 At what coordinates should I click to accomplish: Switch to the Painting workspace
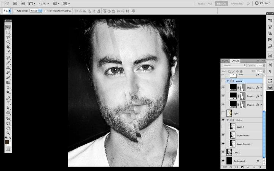(x=237, y=3)
